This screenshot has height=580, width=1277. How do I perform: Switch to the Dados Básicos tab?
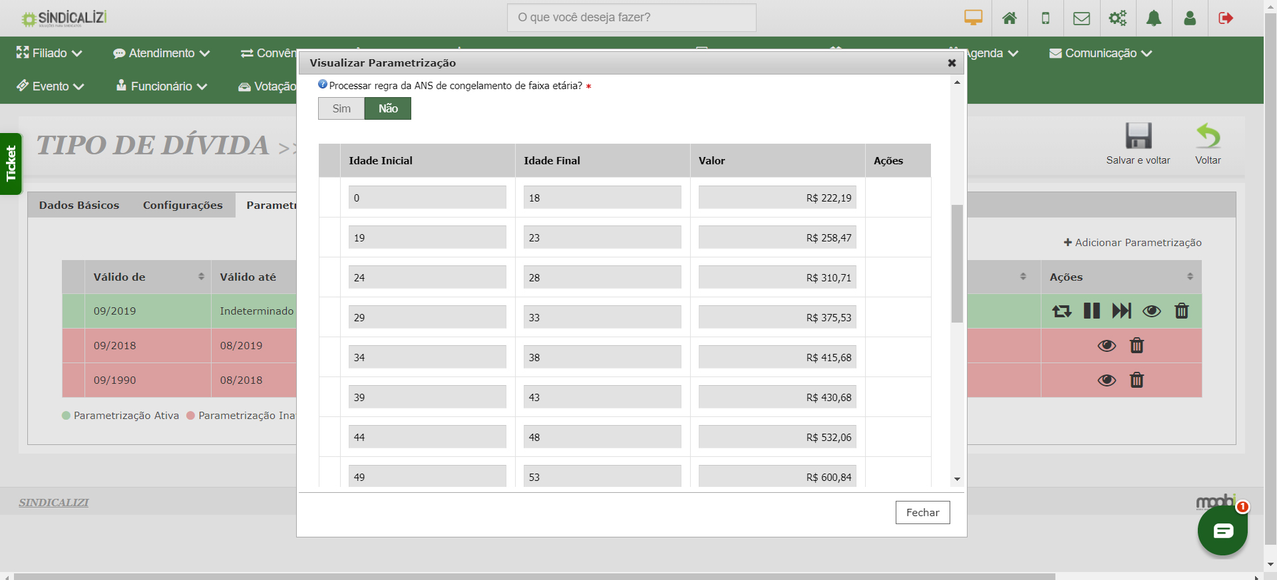pyautogui.click(x=79, y=205)
